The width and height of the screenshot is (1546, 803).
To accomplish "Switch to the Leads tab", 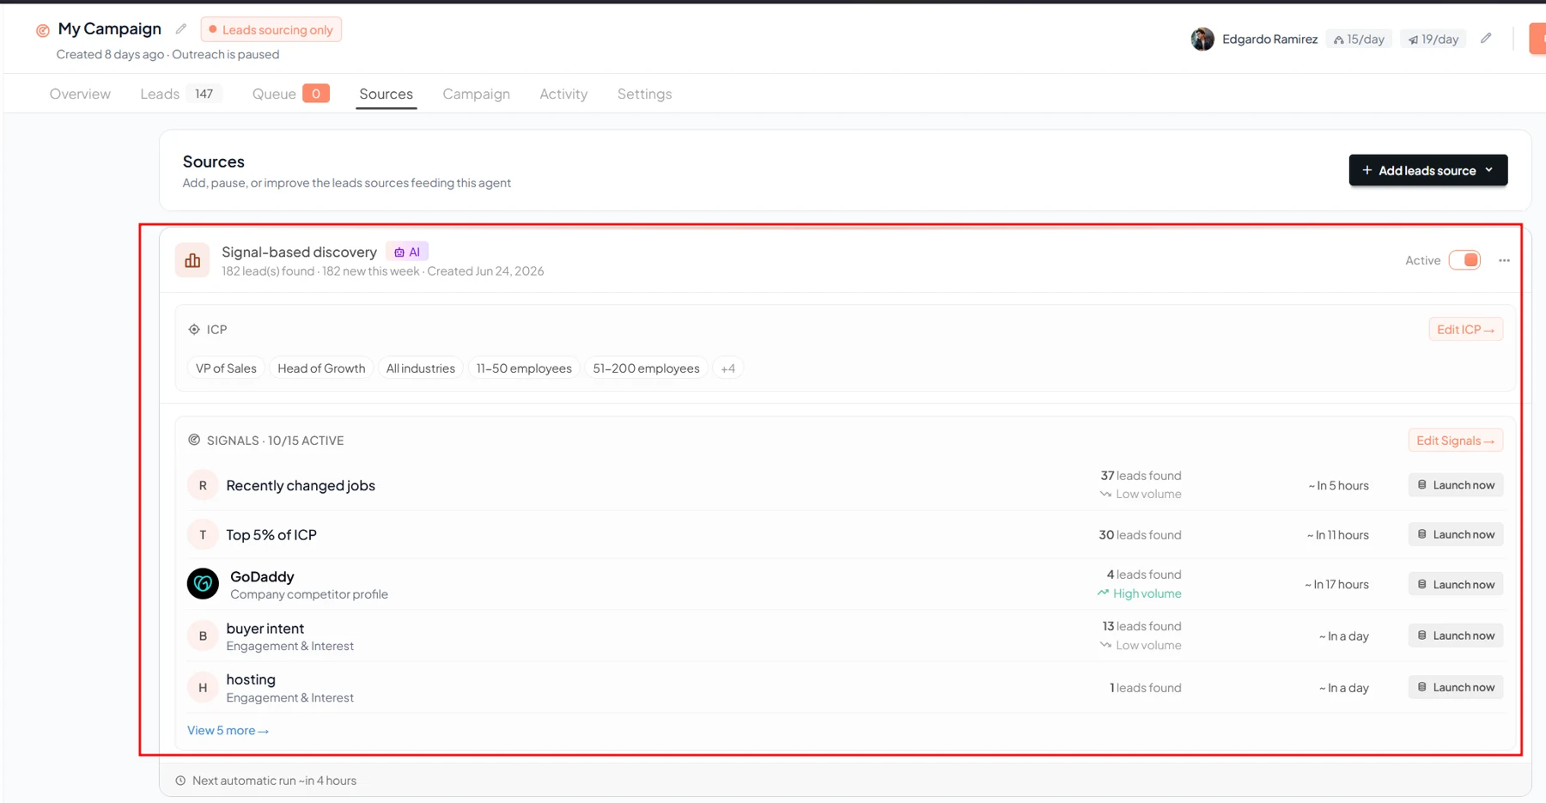I will [x=181, y=94].
